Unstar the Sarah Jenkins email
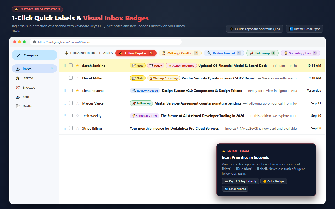Viewport: 335px width, 209px height. pos(77,66)
